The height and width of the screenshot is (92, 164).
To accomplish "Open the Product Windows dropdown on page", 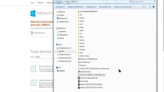I will click(44, 57).
